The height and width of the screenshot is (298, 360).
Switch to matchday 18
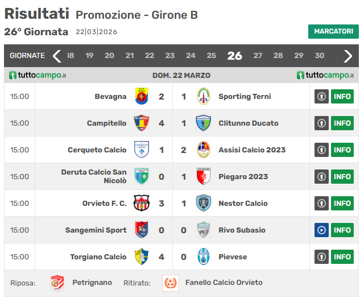pos(71,56)
